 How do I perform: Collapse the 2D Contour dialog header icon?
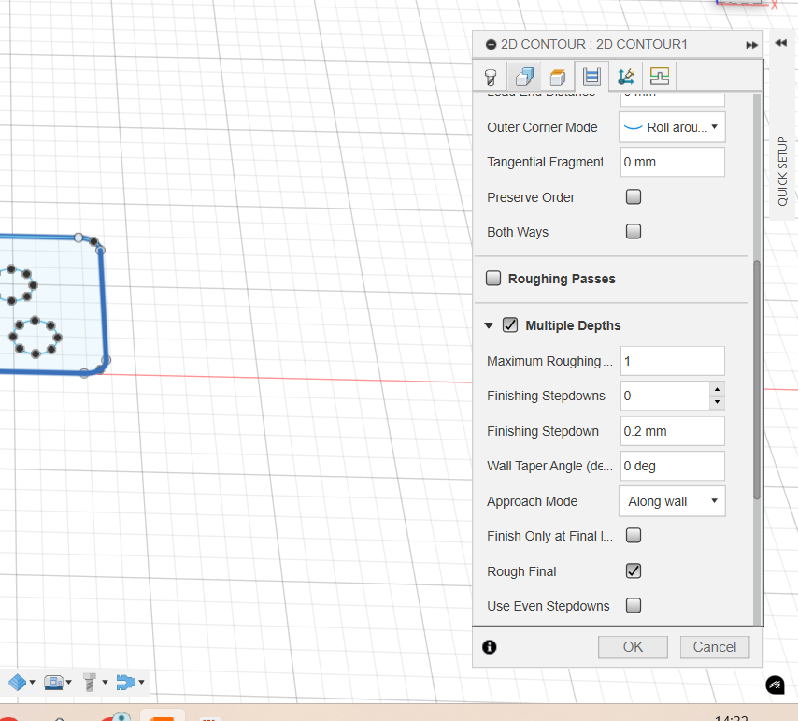[491, 45]
